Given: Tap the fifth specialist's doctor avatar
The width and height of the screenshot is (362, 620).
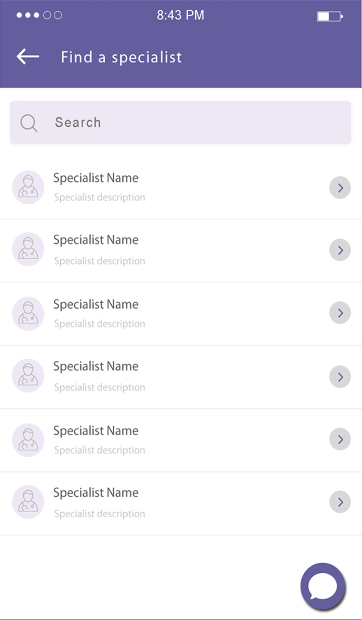Looking at the screenshot, I should (28, 440).
